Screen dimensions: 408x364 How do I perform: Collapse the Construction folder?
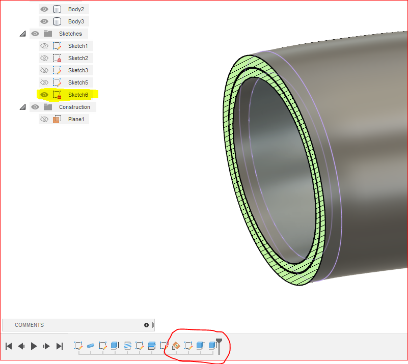(x=22, y=106)
